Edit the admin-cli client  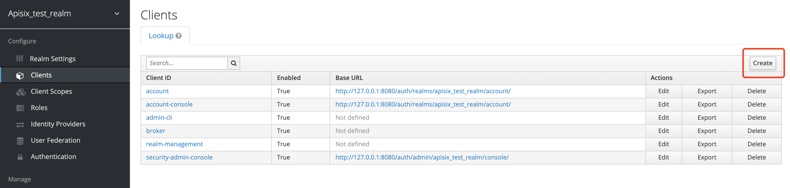click(663, 117)
